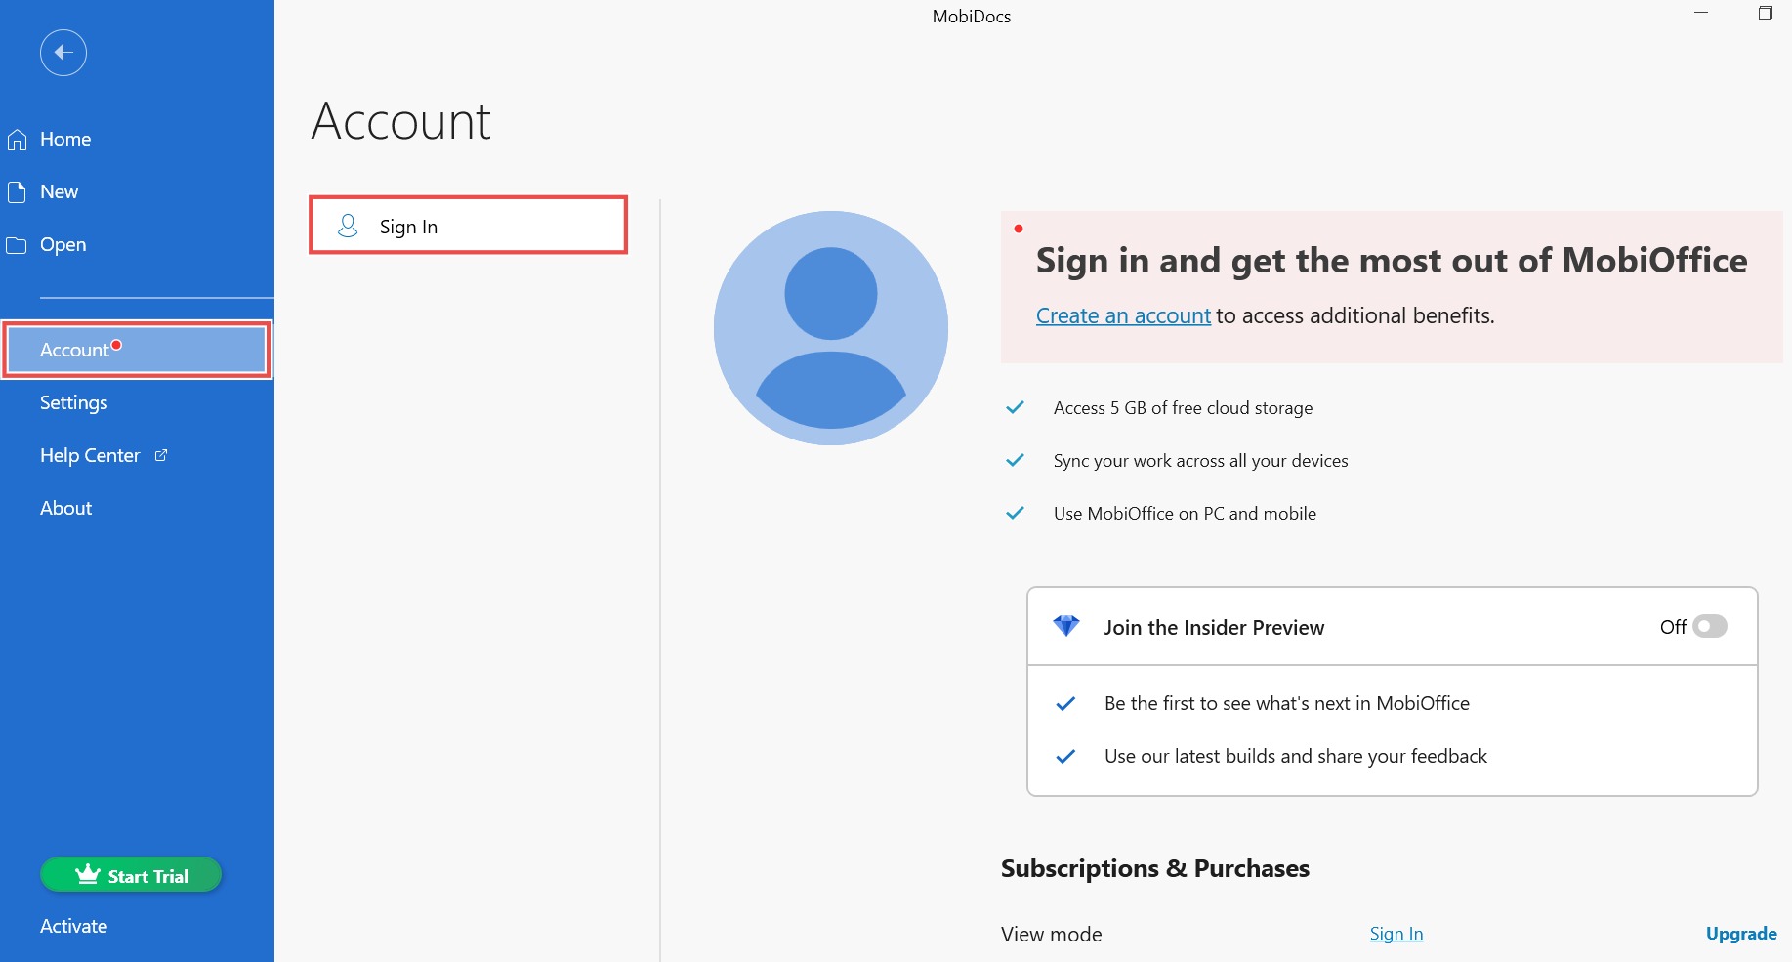Start the trial with the green button
This screenshot has width=1792, height=962.
coord(131,875)
